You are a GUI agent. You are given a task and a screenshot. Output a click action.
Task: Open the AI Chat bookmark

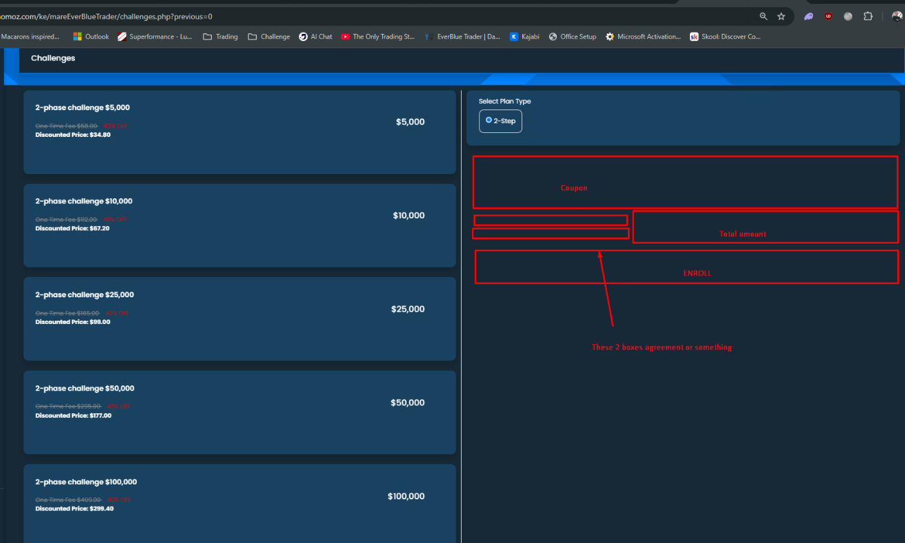click(316, 37)
